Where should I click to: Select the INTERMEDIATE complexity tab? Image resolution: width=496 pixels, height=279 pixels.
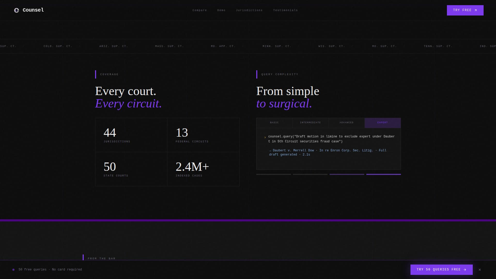click(x=311, y=123)
